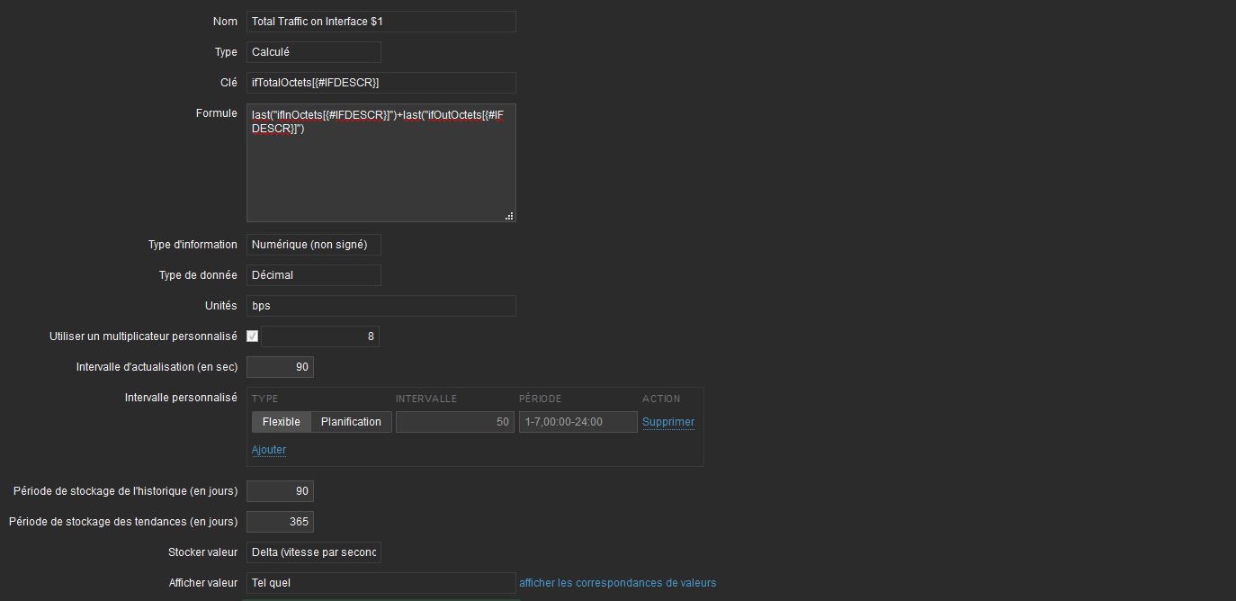Click the trends storage field showing 365
The width and height of the screenshot is (1236, 601).
[280, 522]
